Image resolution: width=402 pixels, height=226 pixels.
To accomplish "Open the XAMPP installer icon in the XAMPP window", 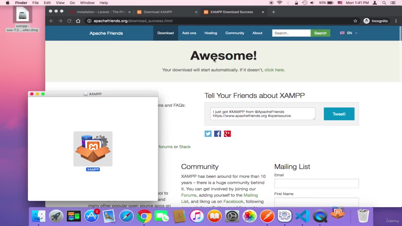I will pyautogui.click(x=93, y=149).
